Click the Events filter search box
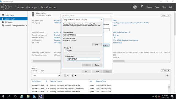The image size is (176, 99). point(45,76)
